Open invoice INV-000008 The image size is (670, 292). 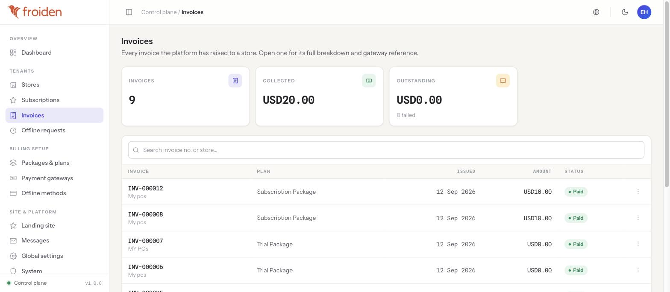(145, 214)
